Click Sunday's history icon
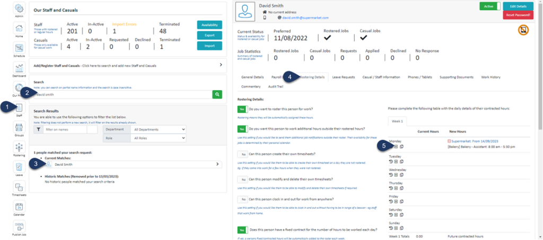 [x=391, y=228]
